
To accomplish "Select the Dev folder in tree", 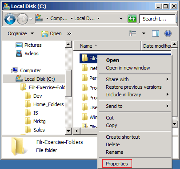I will pos(38,96).
